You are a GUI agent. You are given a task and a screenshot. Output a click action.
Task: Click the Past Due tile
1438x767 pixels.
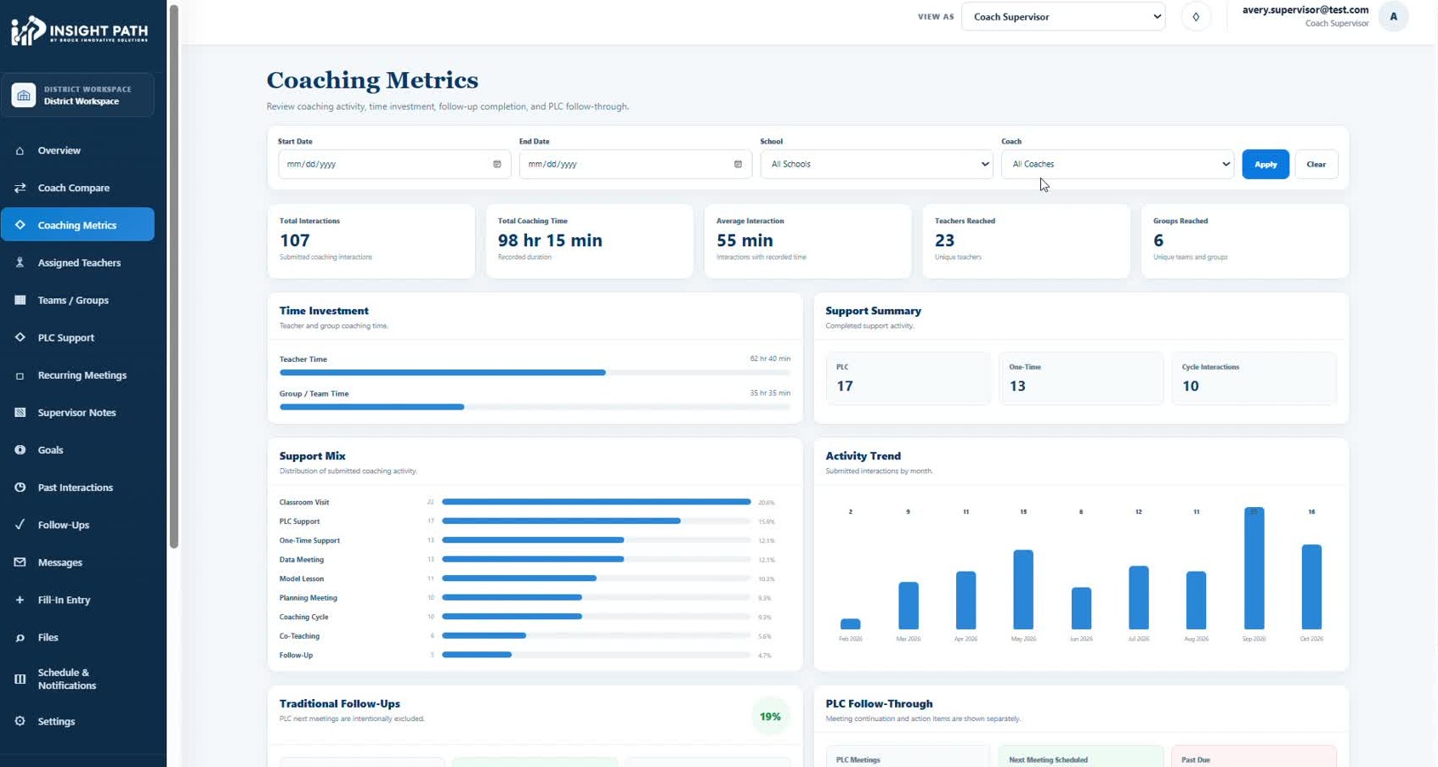point(1254,756)
